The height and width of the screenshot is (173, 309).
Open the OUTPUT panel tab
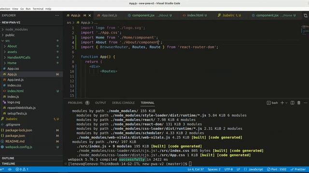tap(100, 103)
